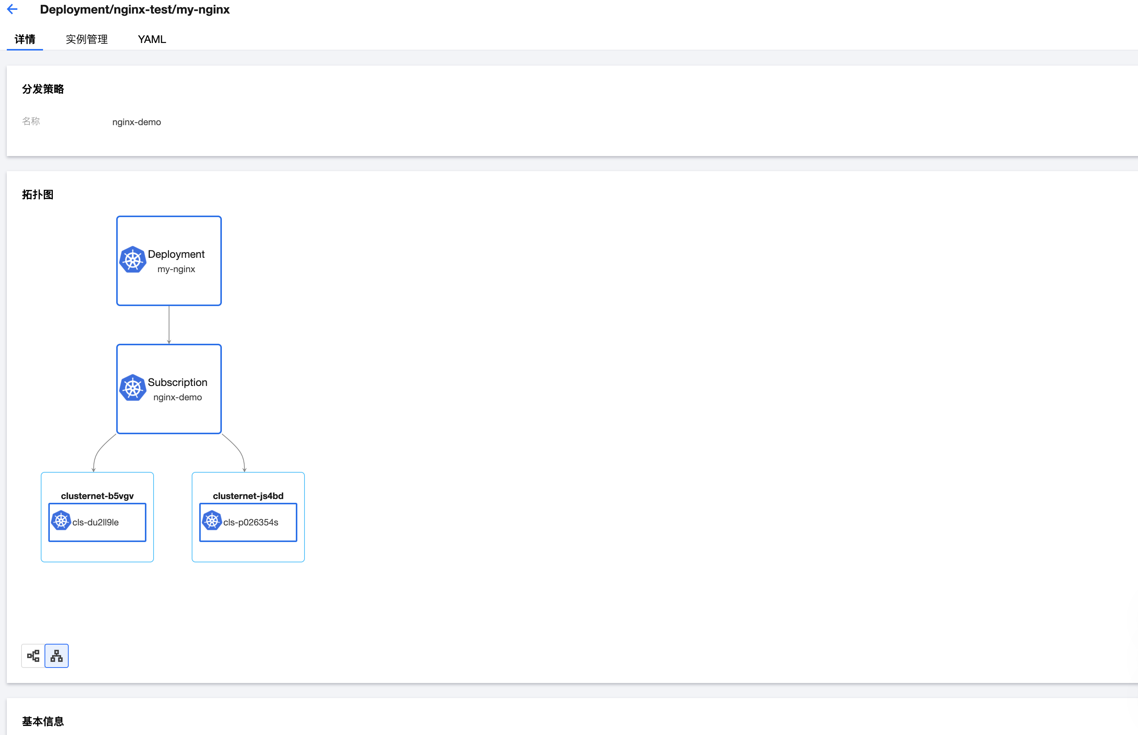Select the Deployment node label
This screenshot has height=735, width=1138.
coord(176,254)
